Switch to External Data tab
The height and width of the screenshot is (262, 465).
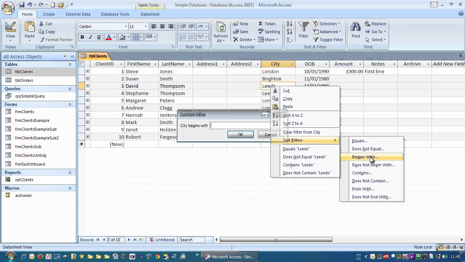[78, 14]
